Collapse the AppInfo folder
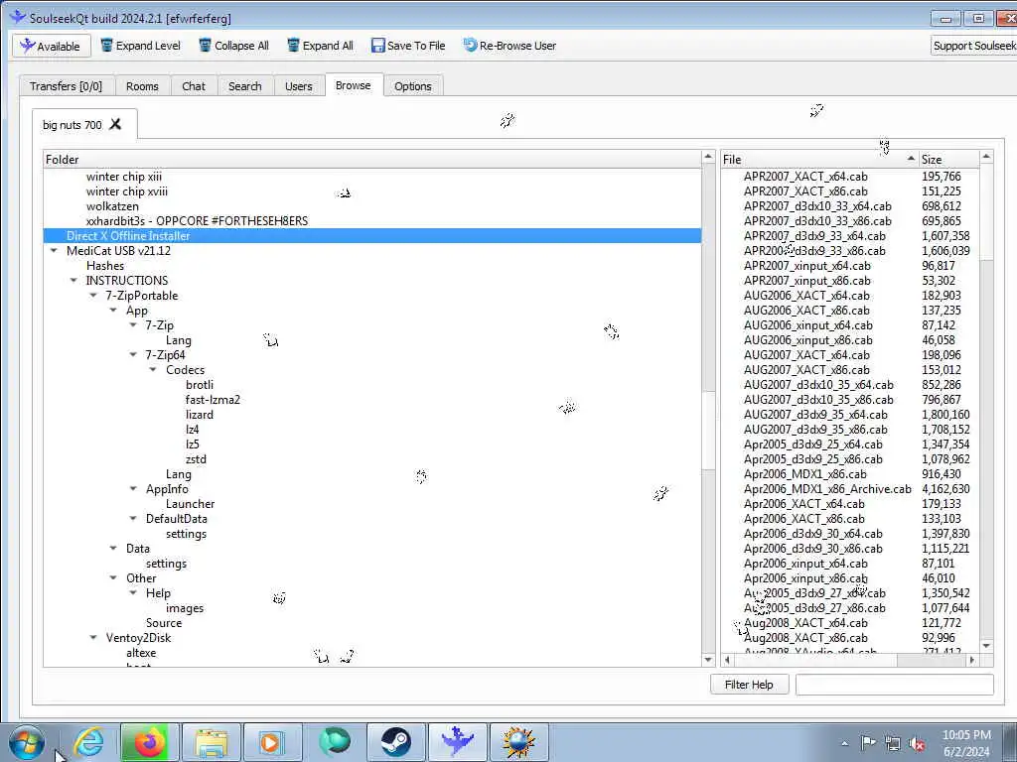This screenshot has width=1017, height=762. [133, 489]
